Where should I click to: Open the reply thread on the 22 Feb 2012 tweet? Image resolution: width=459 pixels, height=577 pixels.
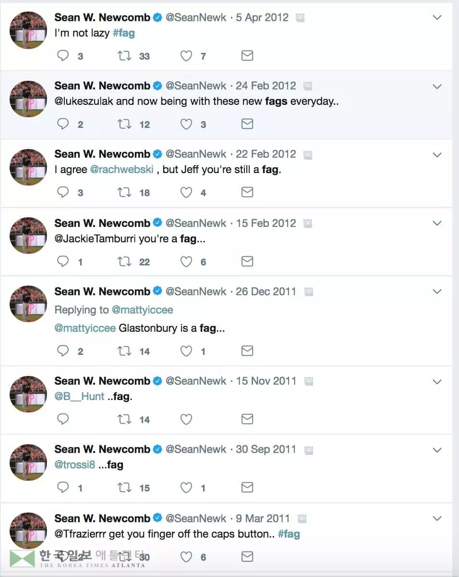[63, 193]
